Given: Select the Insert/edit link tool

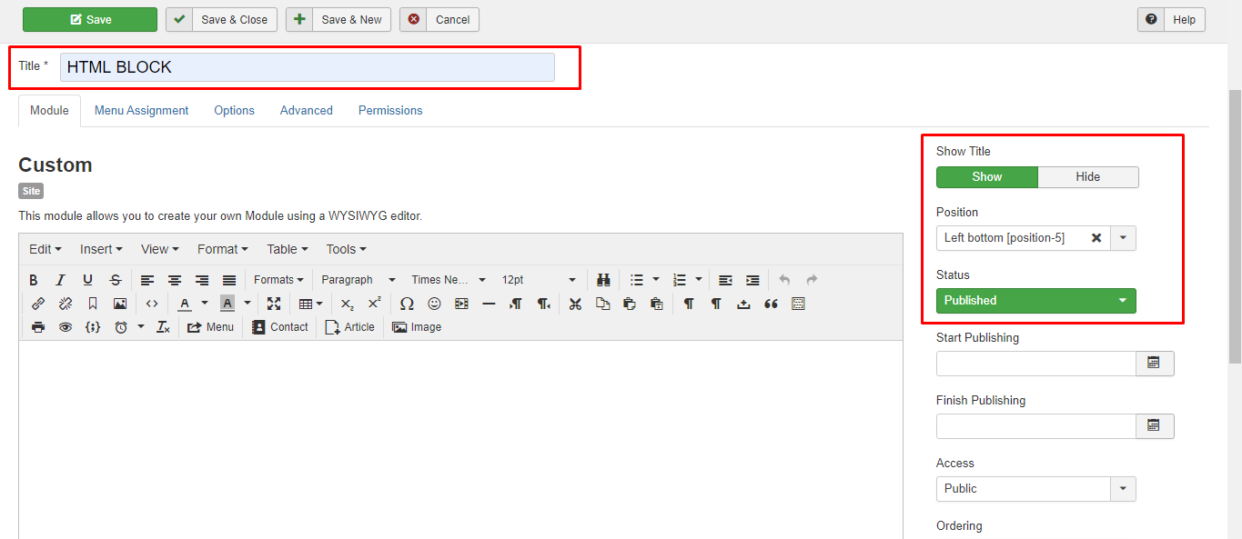Looking at the screenshot, I should 37,304.
